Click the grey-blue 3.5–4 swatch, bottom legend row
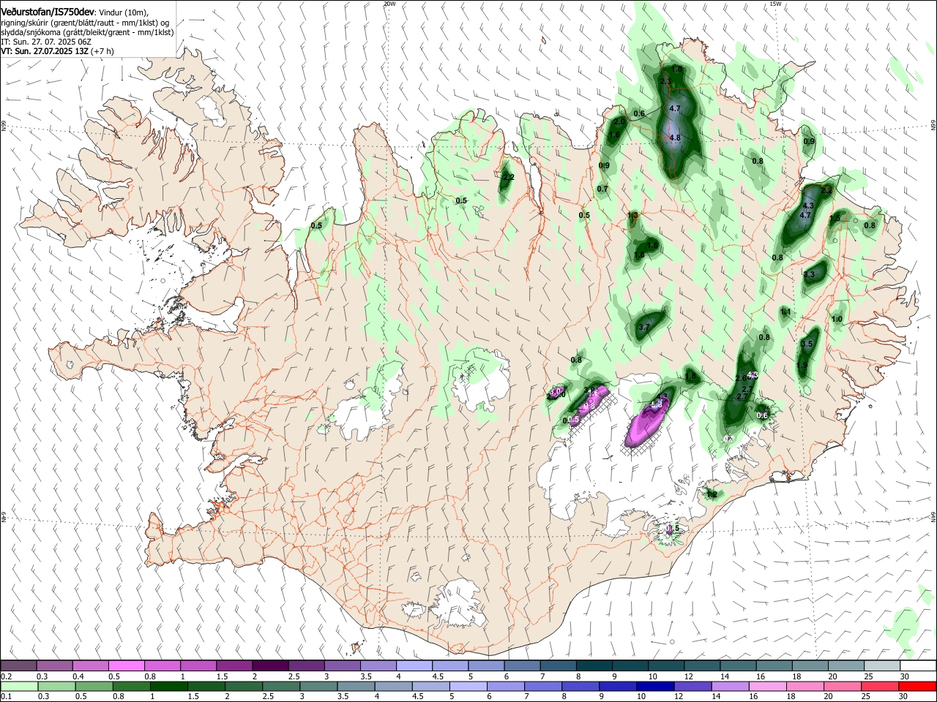 tap(355, 687)
